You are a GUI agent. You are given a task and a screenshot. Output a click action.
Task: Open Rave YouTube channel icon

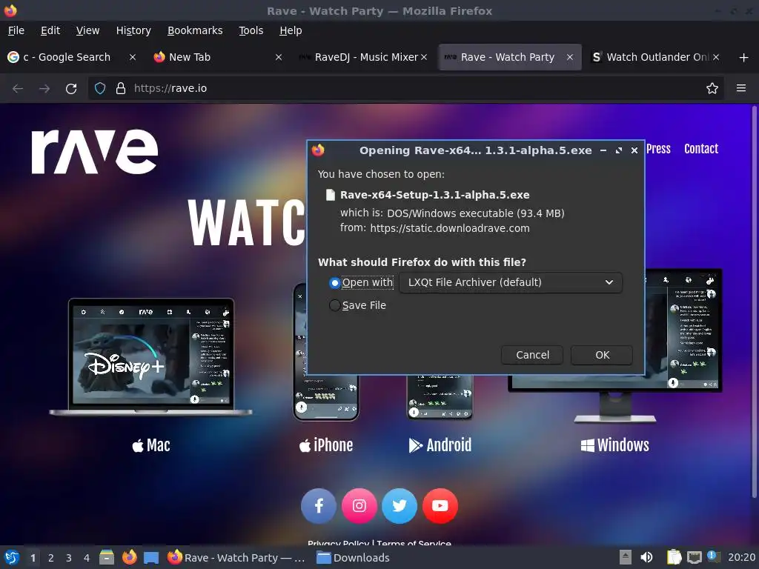click(x=440, y=506)
